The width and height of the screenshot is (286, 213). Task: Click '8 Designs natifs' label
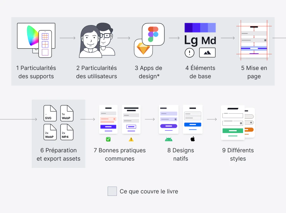181,154
